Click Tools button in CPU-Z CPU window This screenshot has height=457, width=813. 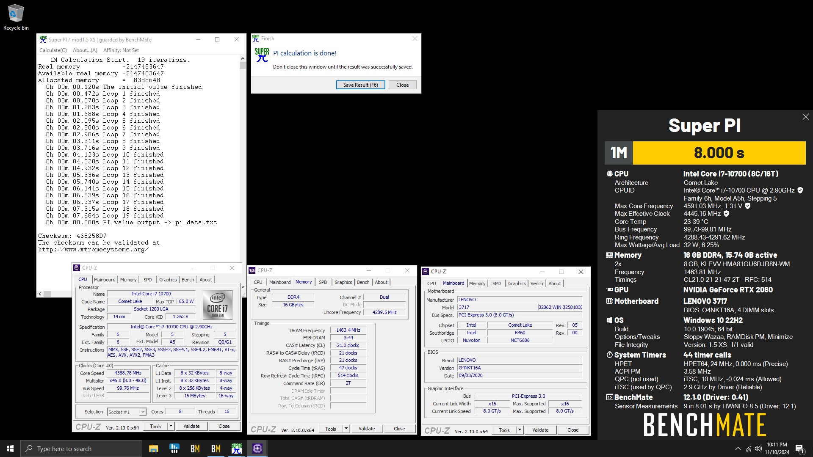(x=155, y=426)
